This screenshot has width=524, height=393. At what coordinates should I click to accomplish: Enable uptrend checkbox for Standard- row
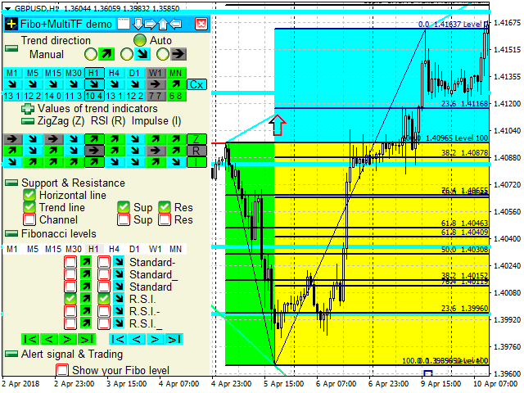pyautogui.click(x=70, y=262)
